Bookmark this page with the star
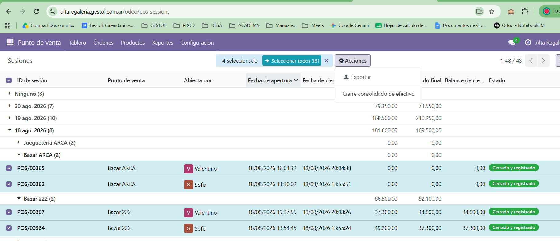560x241 pixels. 492,11
